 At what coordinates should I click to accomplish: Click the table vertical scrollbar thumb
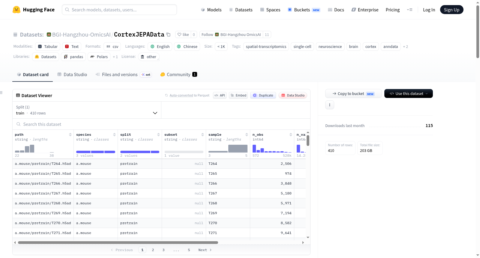point(308,141)
